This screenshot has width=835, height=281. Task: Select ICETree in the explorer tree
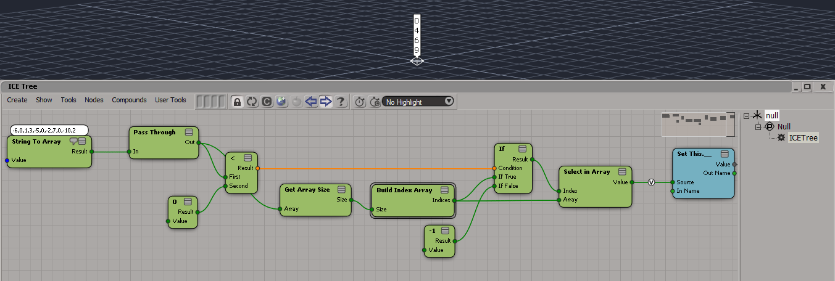tap(803, 138)
